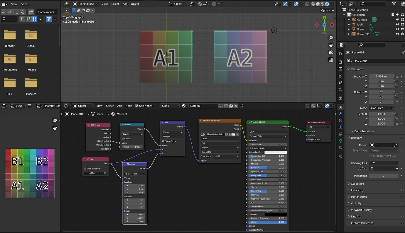The width and height of the screenshot is (405, 233).
Task: Go to parent directory in file browser
Action: pyautogui.click(x=16, y=12)
